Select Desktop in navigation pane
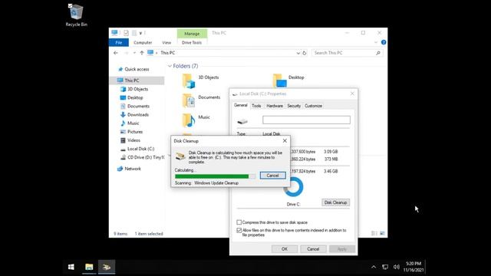 [x=135, y=97]
